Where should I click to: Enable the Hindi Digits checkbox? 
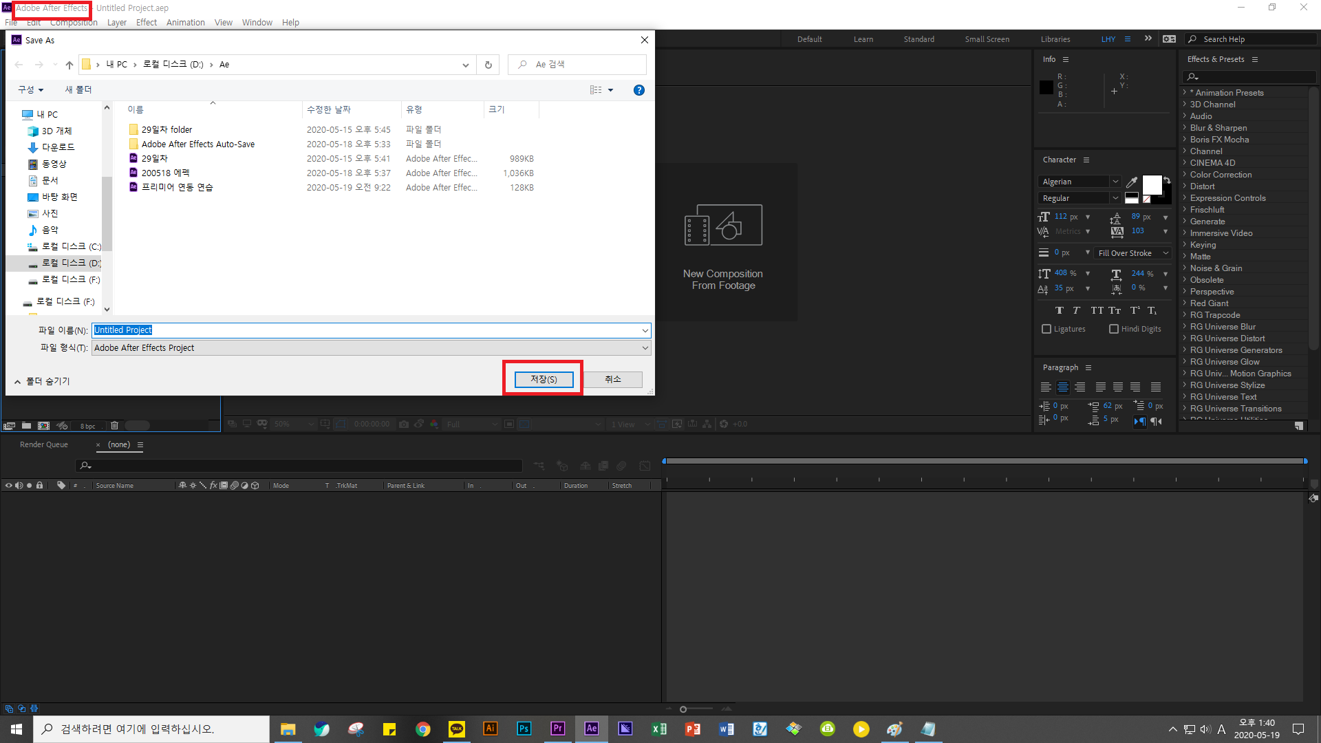point(1114,330)
